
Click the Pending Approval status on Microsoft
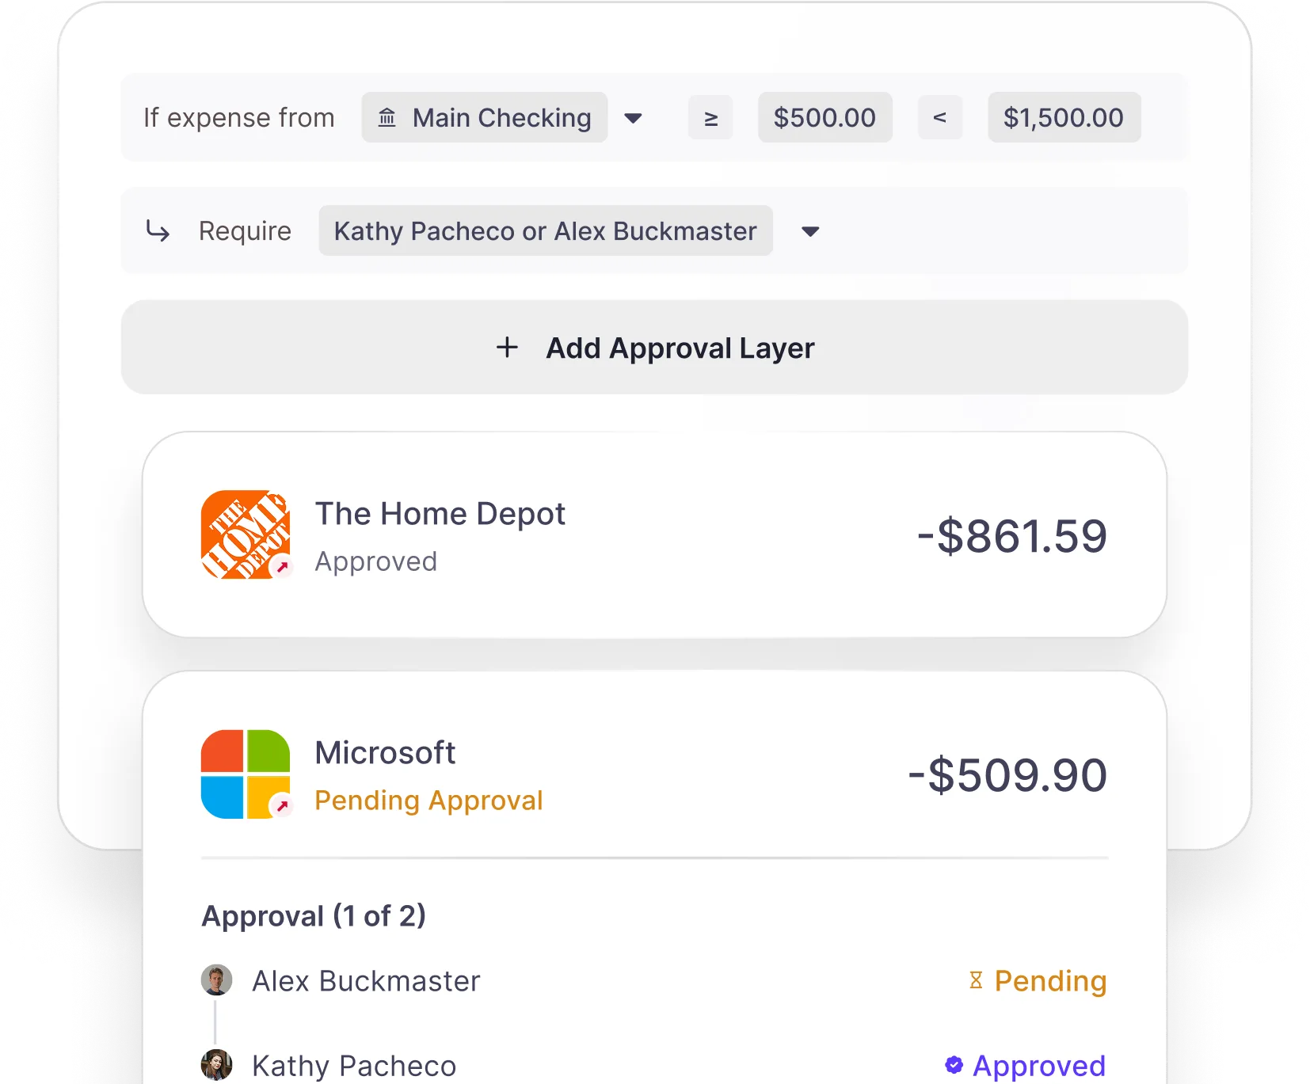point(428,801)
